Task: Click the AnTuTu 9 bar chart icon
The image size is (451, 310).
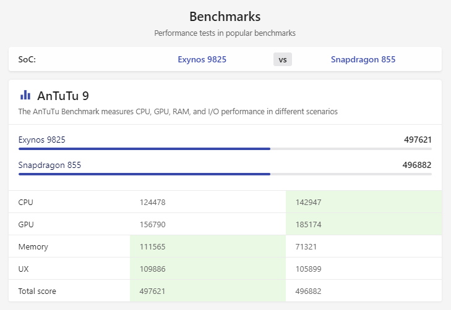Action: tap(25, 95)
